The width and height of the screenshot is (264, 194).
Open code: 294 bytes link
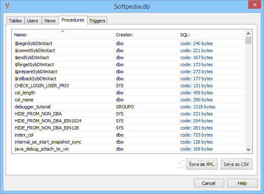[196, 121]
